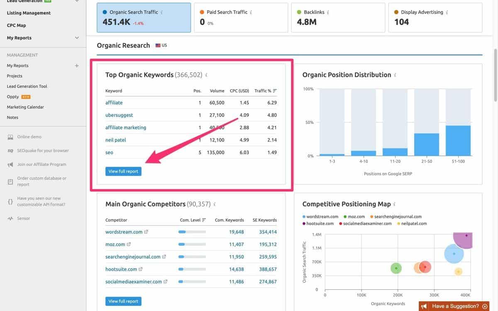Screen dimensions: 498x311
Task: Open the Online demo sidebar icon
Action: pos(10,137)
